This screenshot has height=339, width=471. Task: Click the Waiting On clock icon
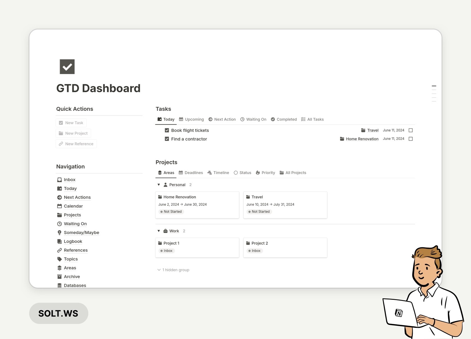[59, 224]
